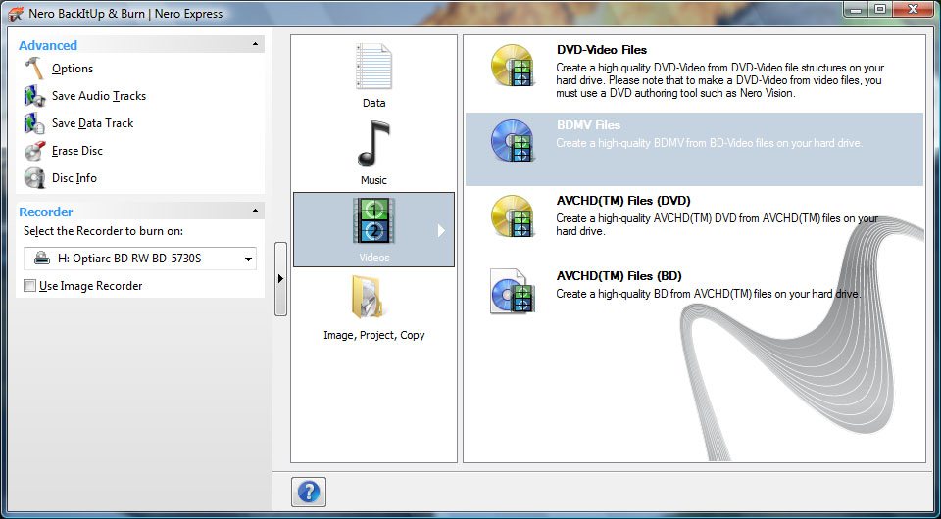Click the BDMV Files blue disc icon
Image resolution: width=941 pixels, height=519 pixels.
point(512,141)
